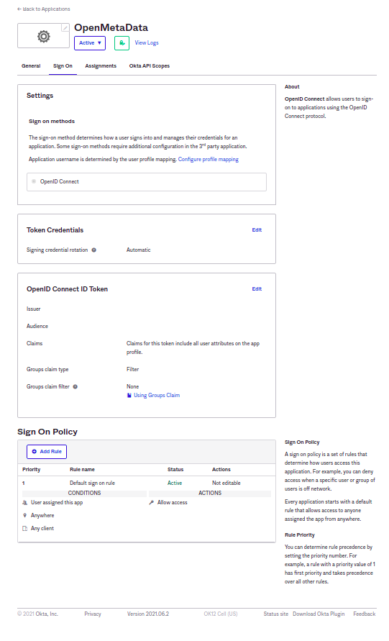The height and width of the screenshot is (641, 389).
Task: Click the help icon beside Groups claim filter
Action: pyautogui.click(x=75, y=387)
